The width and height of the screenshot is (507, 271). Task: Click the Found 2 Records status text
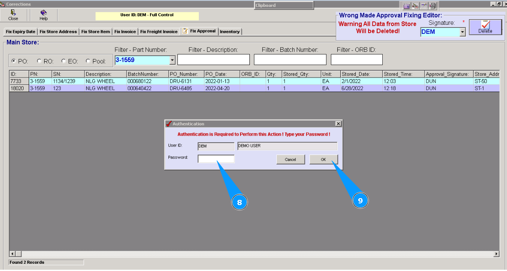27,262
